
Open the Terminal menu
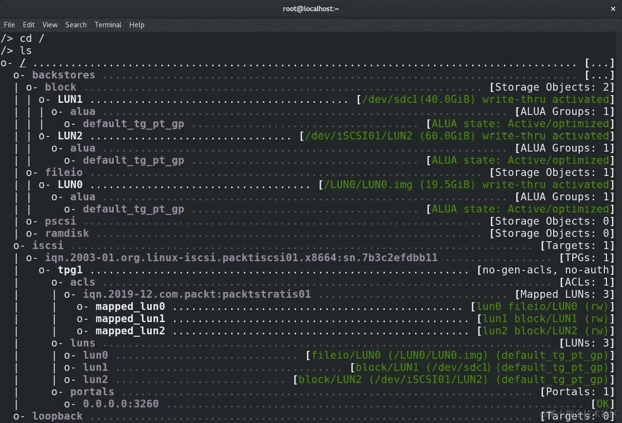coord(108,24)
